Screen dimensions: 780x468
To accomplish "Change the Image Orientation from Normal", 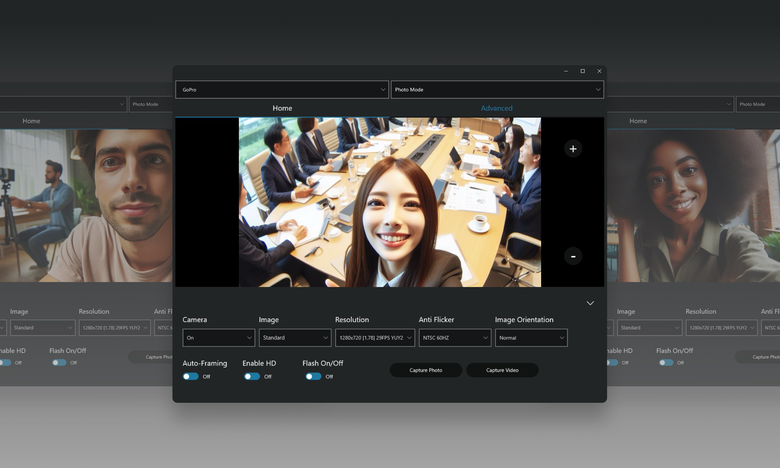I will 531,337.
